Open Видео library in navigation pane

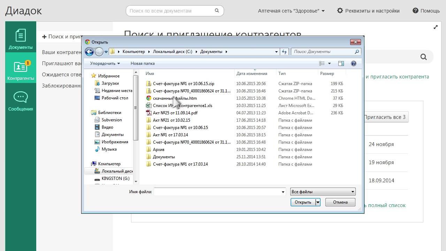(x=104, y=127)
